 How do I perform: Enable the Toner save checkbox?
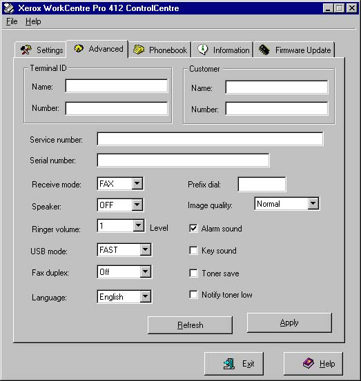click(x=193, y=273)
